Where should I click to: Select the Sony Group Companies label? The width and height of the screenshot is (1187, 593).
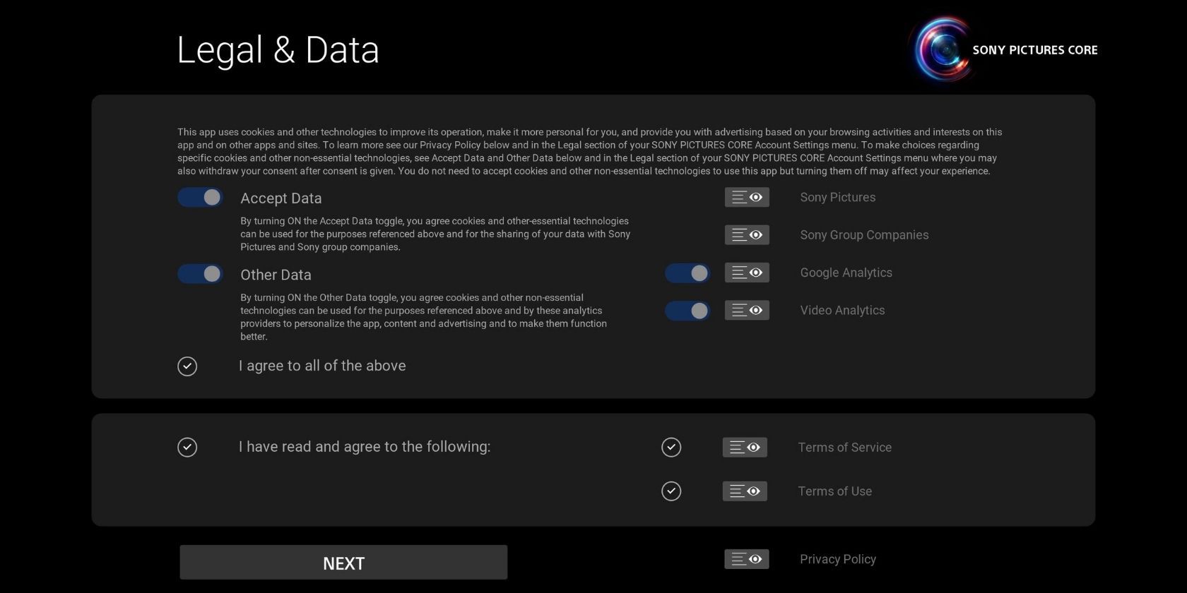point(864,234)
